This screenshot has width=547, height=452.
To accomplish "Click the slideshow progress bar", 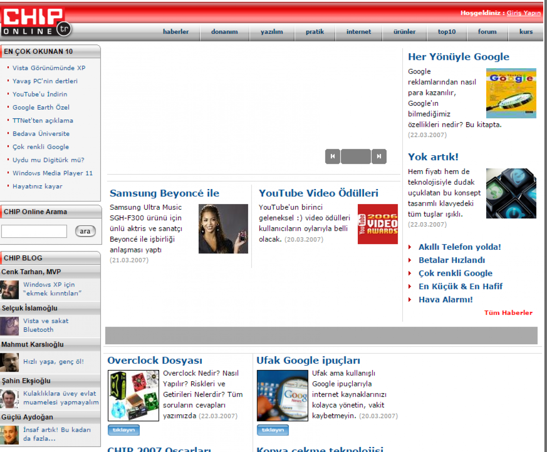I will 355,156.
